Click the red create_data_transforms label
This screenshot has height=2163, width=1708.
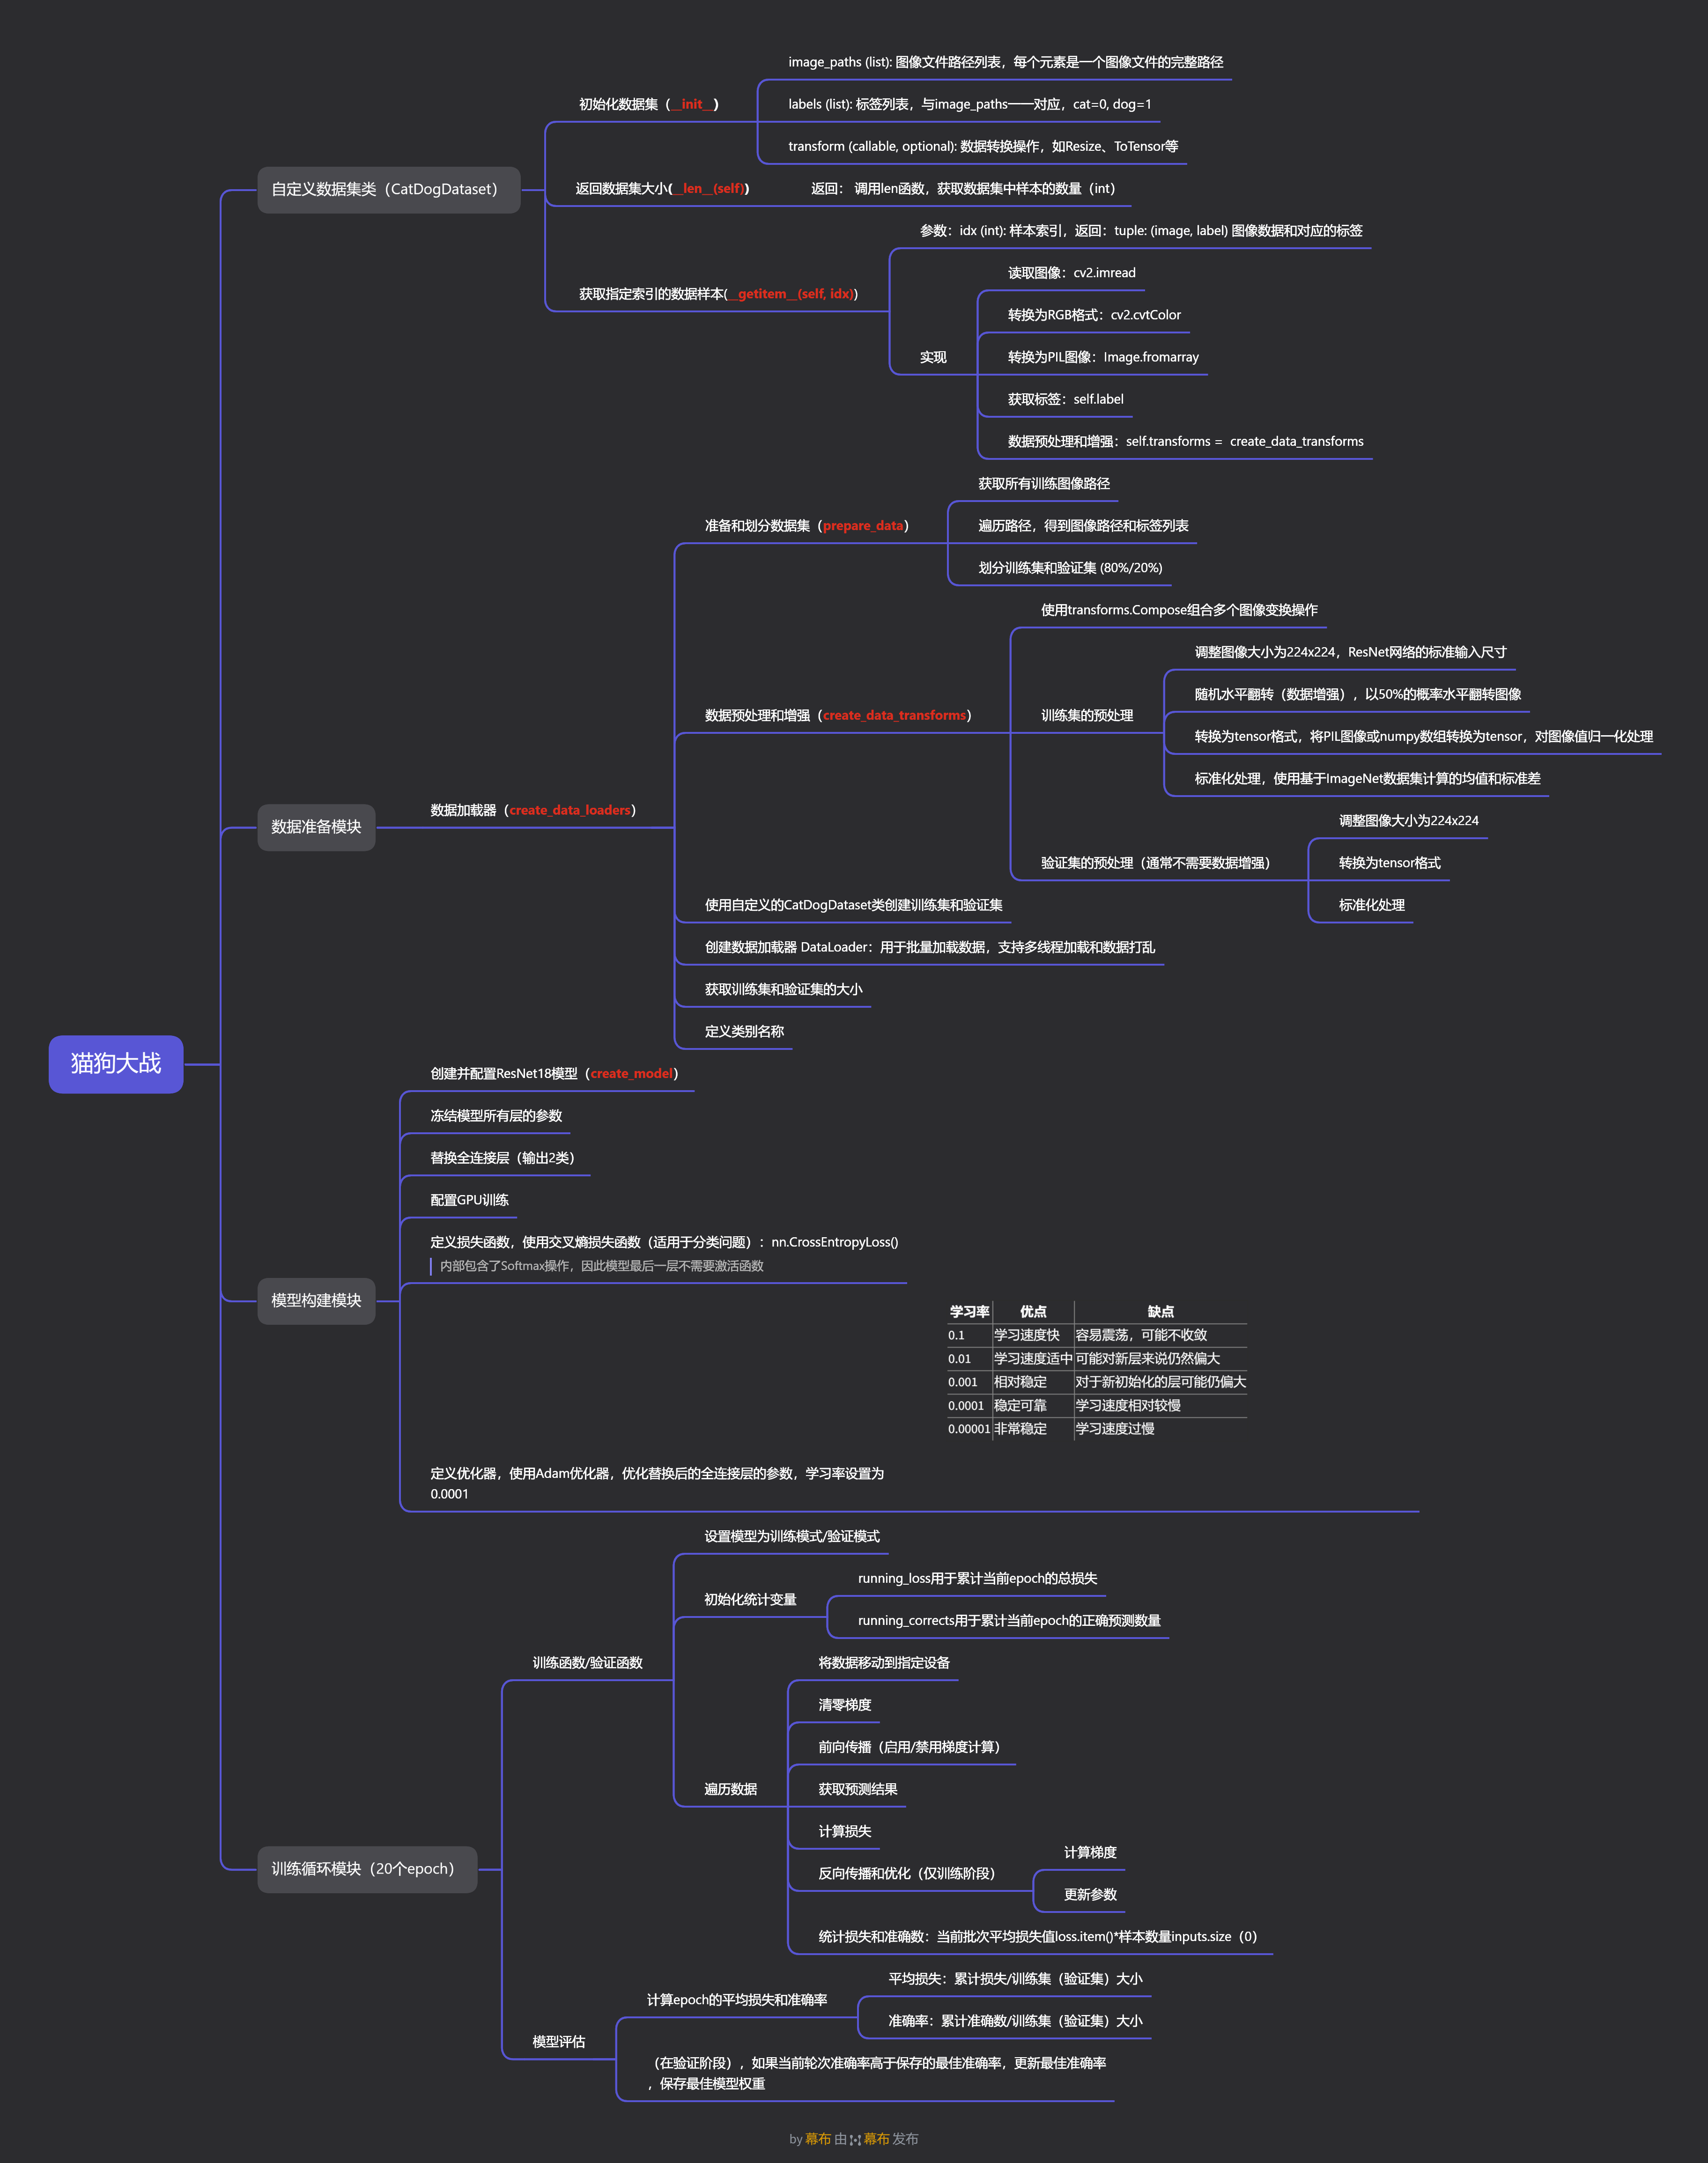click(x=894, y=715)
